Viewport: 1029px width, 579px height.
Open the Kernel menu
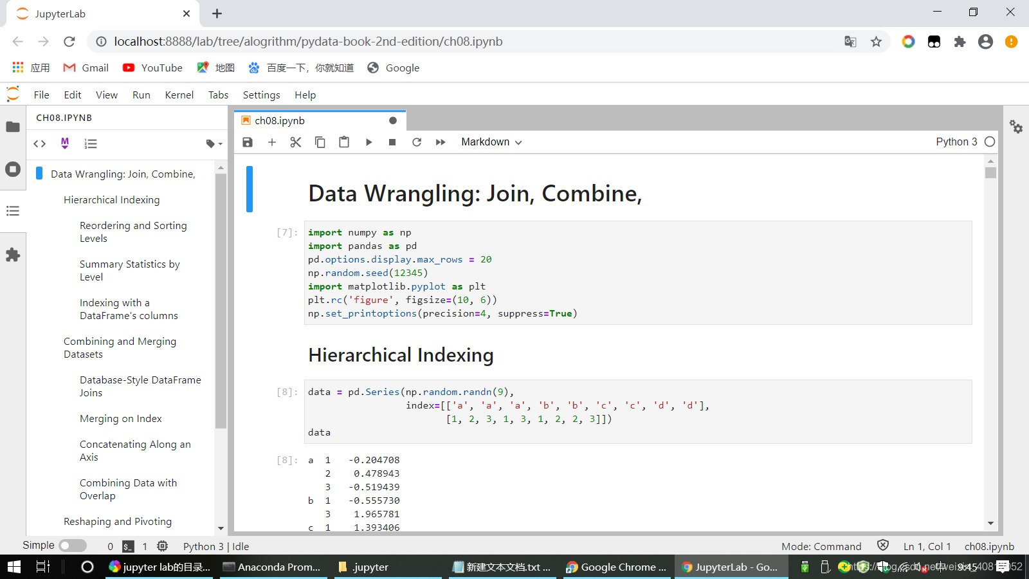179,95
